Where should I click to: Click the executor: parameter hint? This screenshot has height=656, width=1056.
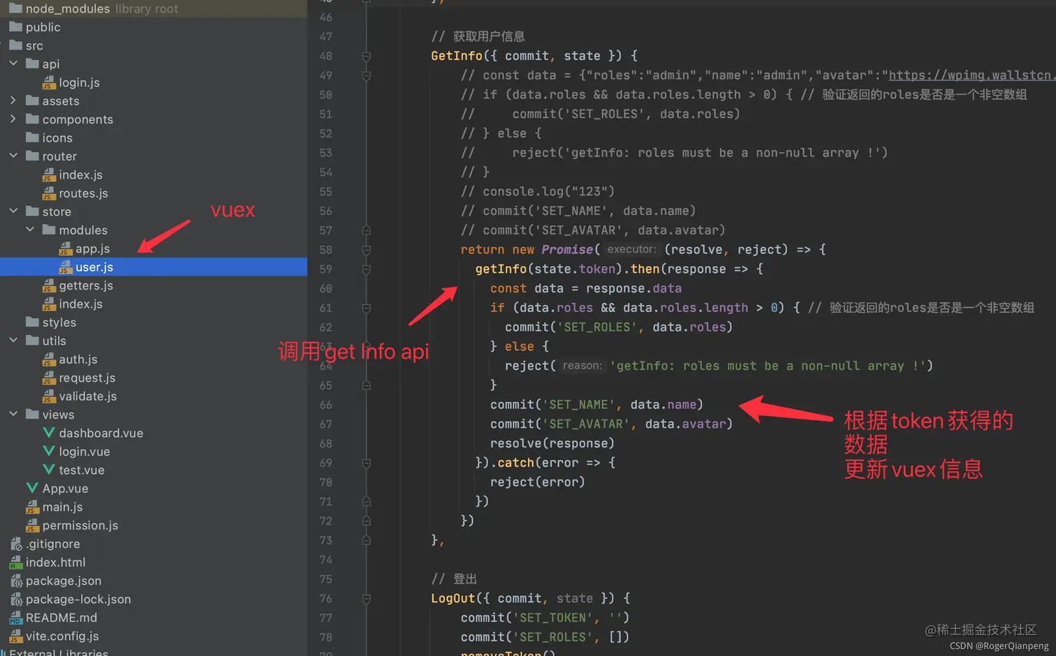(x=631, y=249)
